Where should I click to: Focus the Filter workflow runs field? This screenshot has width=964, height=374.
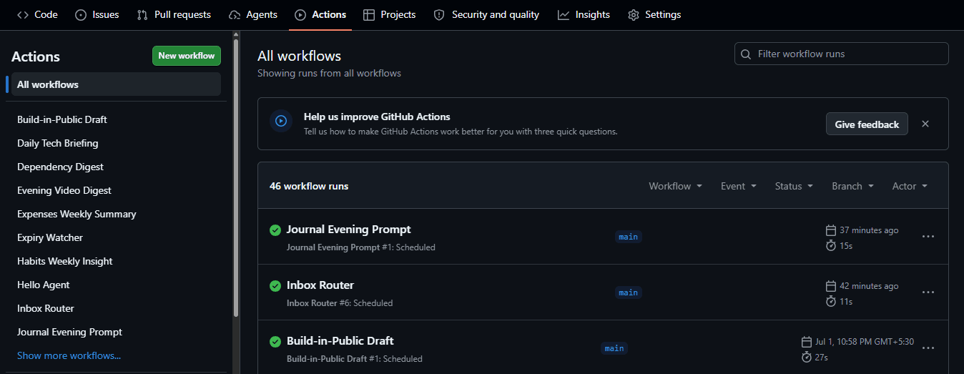tap(842, 54)
